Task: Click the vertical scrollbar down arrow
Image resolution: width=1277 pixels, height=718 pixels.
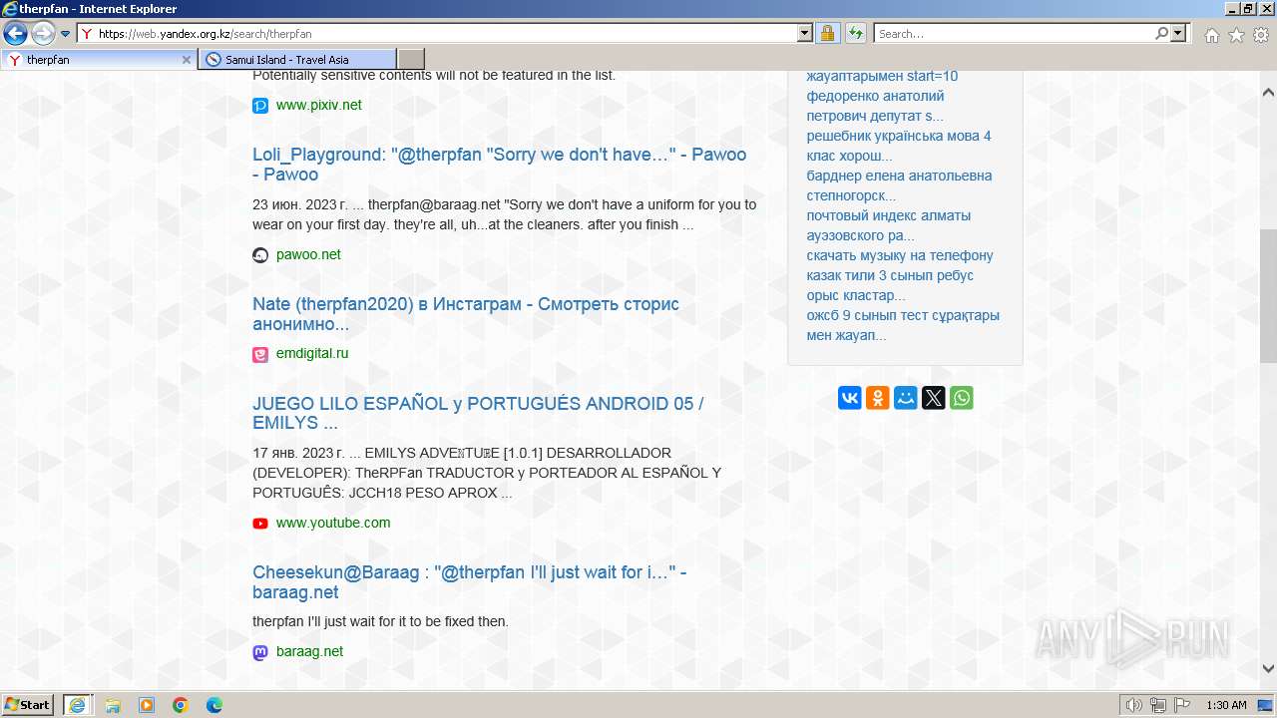Action: tap(1268, 669)
